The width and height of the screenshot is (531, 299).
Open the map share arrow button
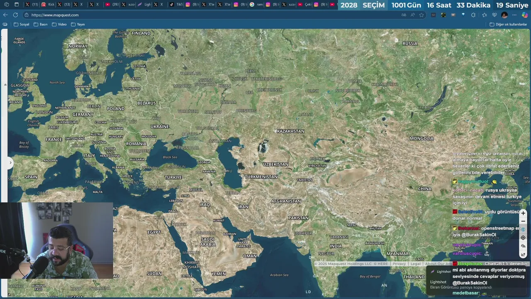(x=523, y=255)
